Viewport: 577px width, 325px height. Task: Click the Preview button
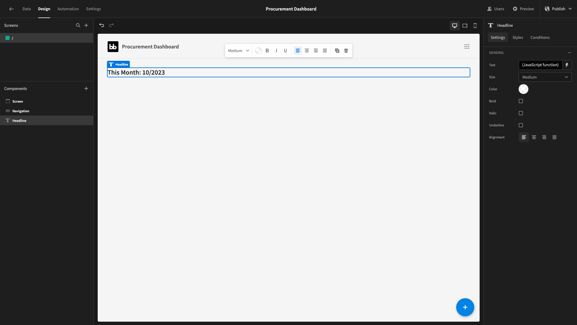point(524,9)
